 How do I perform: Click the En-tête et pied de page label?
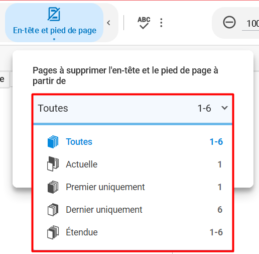pyautogui.click(x=55, y=31)
